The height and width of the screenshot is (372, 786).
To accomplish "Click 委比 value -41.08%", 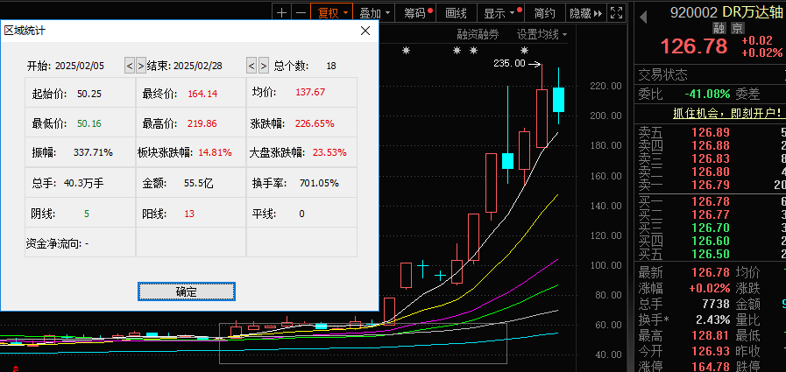I will (x=707, y=94).
